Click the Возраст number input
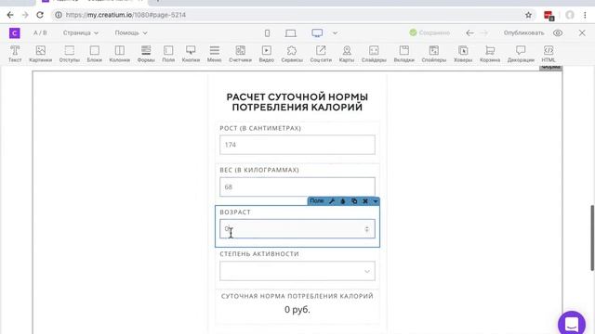Screen dimensions: 595x334 297,229
